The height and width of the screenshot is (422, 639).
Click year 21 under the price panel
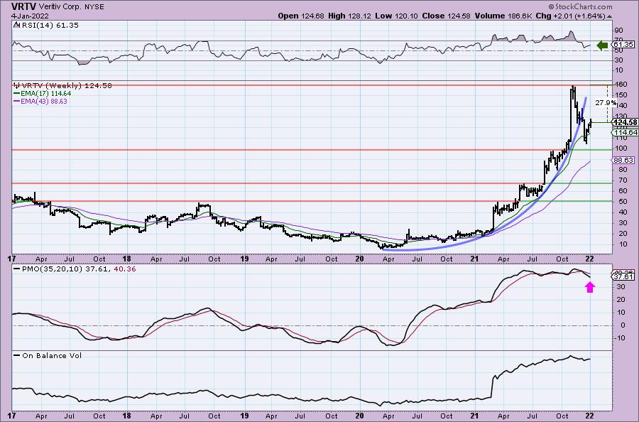pyautogui.click(x=474, y=259)
